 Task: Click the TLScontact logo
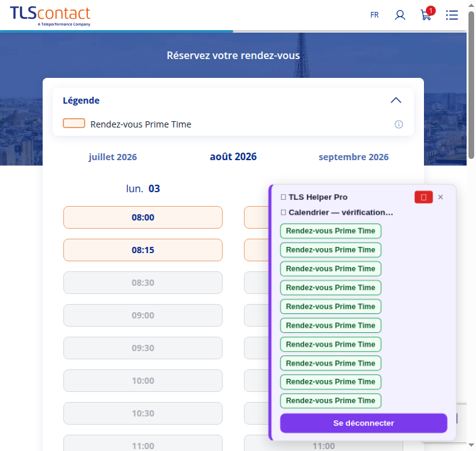pos(50,16)
